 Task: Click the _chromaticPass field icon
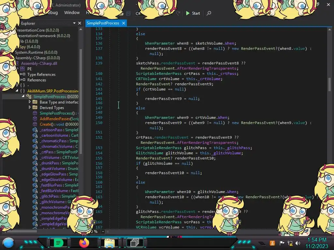[x=35, y=141]
